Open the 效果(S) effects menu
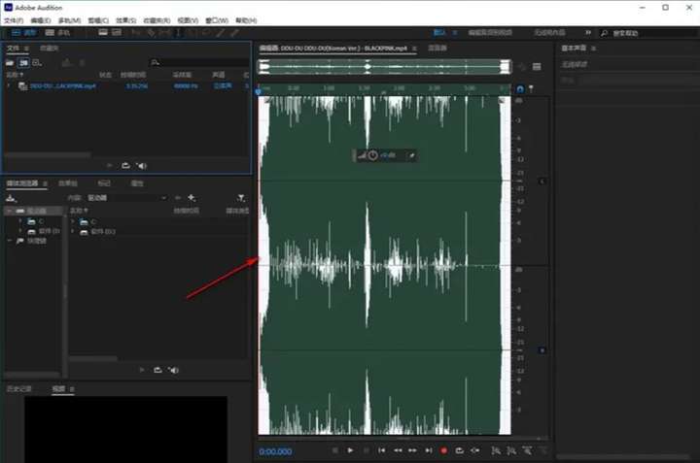The image size is (700, 463). point(125,20)
